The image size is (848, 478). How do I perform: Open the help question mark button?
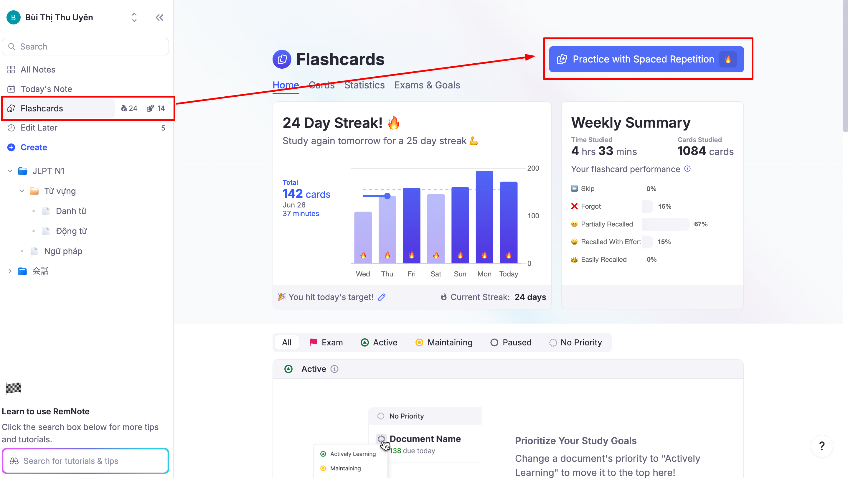(822, 446)
